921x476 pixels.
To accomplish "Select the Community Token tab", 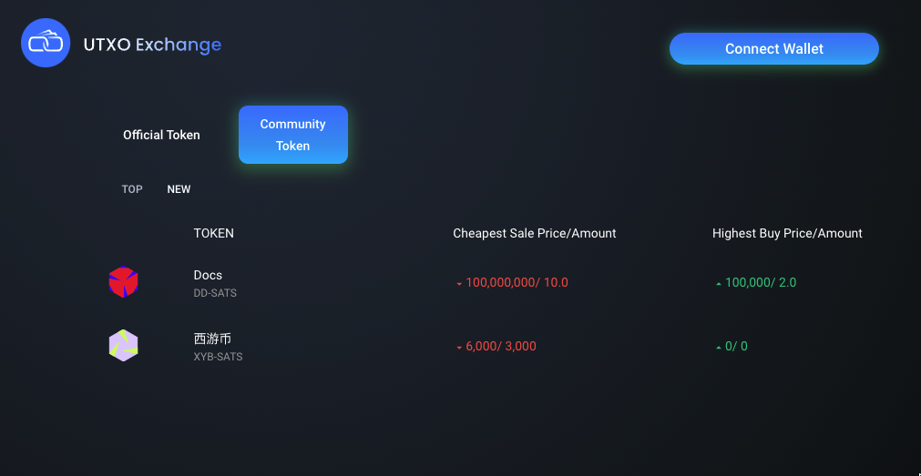I will pyautogui.click(x=292, y=135).
